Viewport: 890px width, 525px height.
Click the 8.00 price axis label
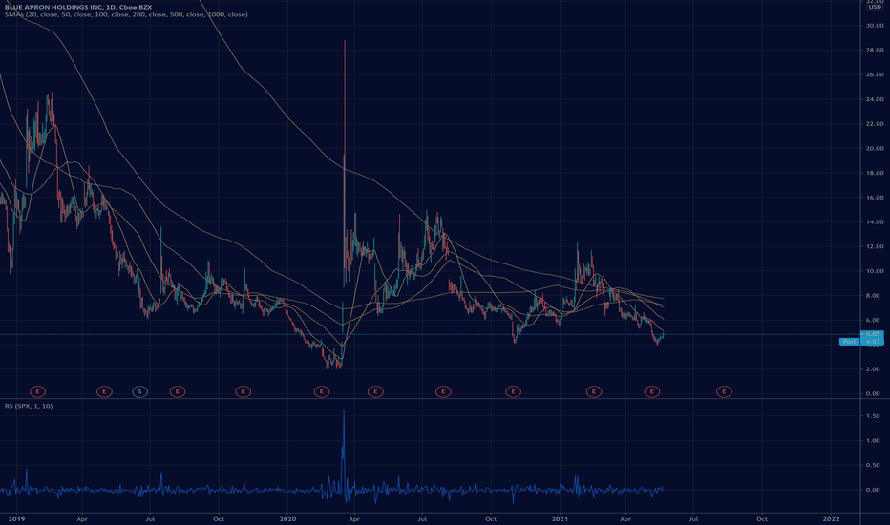(x=873, y=296)
